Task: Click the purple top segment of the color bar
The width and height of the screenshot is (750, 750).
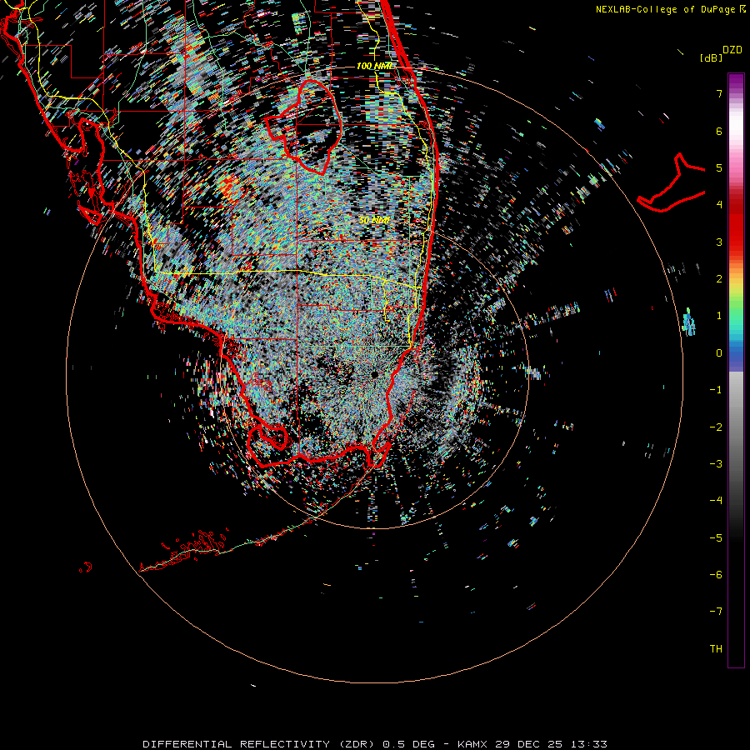Action: pos(736,82)
